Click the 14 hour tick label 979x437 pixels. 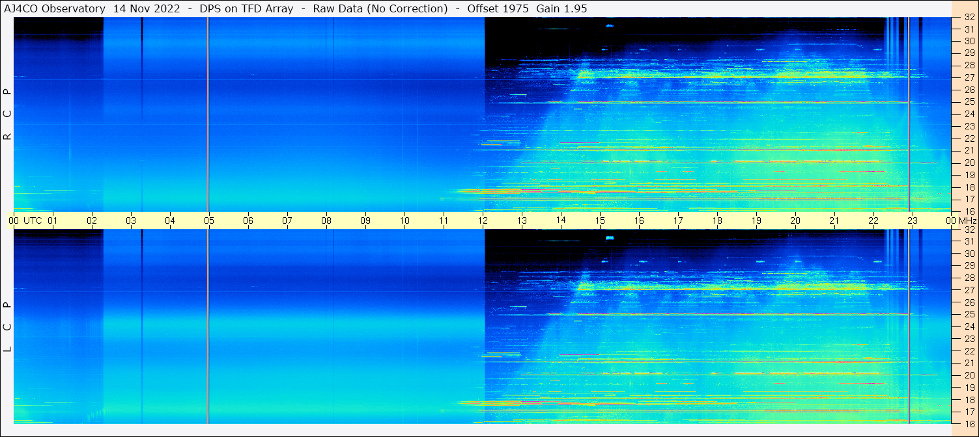(x=561, y=220)
